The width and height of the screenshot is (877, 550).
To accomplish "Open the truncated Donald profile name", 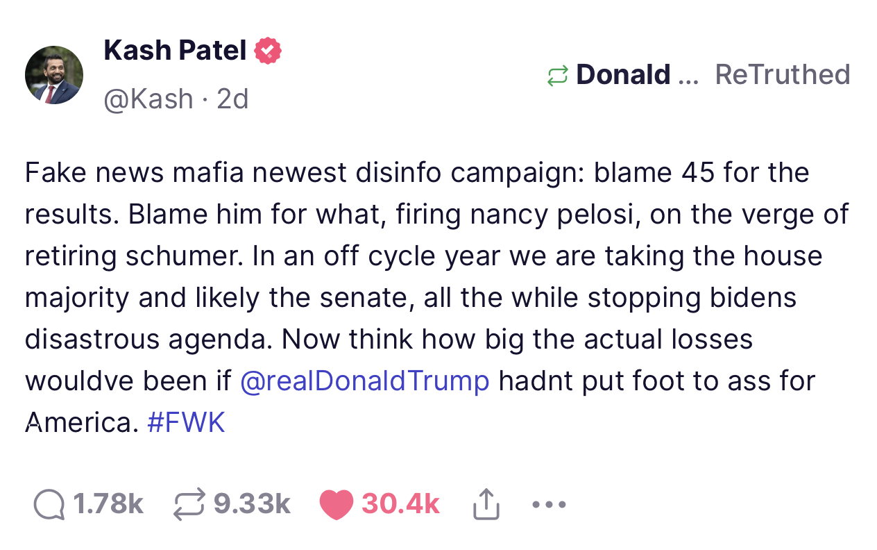I will 637,74.
